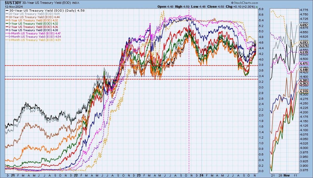Select the 5-Year US Treasury Yield legend entry

32,20
